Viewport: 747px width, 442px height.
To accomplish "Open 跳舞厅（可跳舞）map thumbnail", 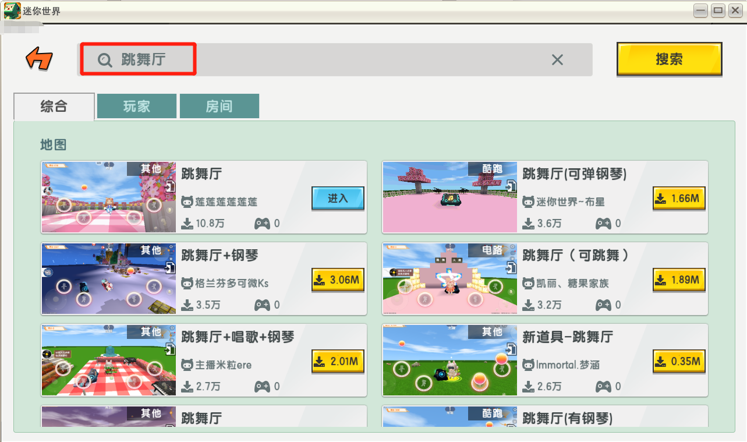I will pos(449,279).
